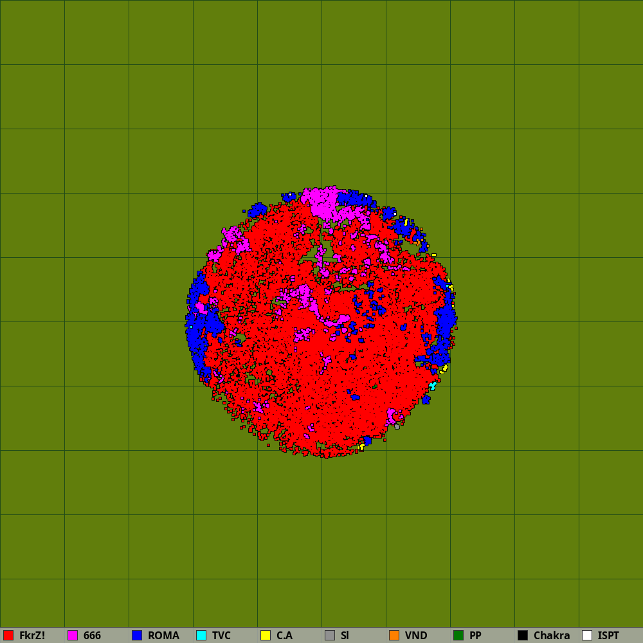The image size is (643, 643).
Task: Click the orange VND legend swatch
Action: 394,635
